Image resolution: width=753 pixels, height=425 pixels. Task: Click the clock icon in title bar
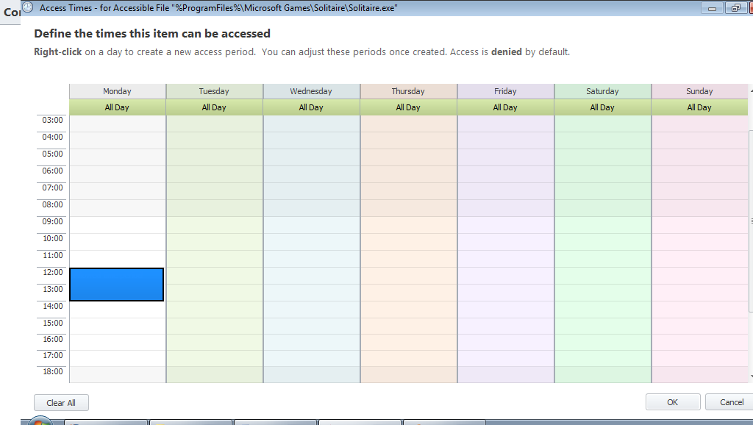[x=27, y=7]
